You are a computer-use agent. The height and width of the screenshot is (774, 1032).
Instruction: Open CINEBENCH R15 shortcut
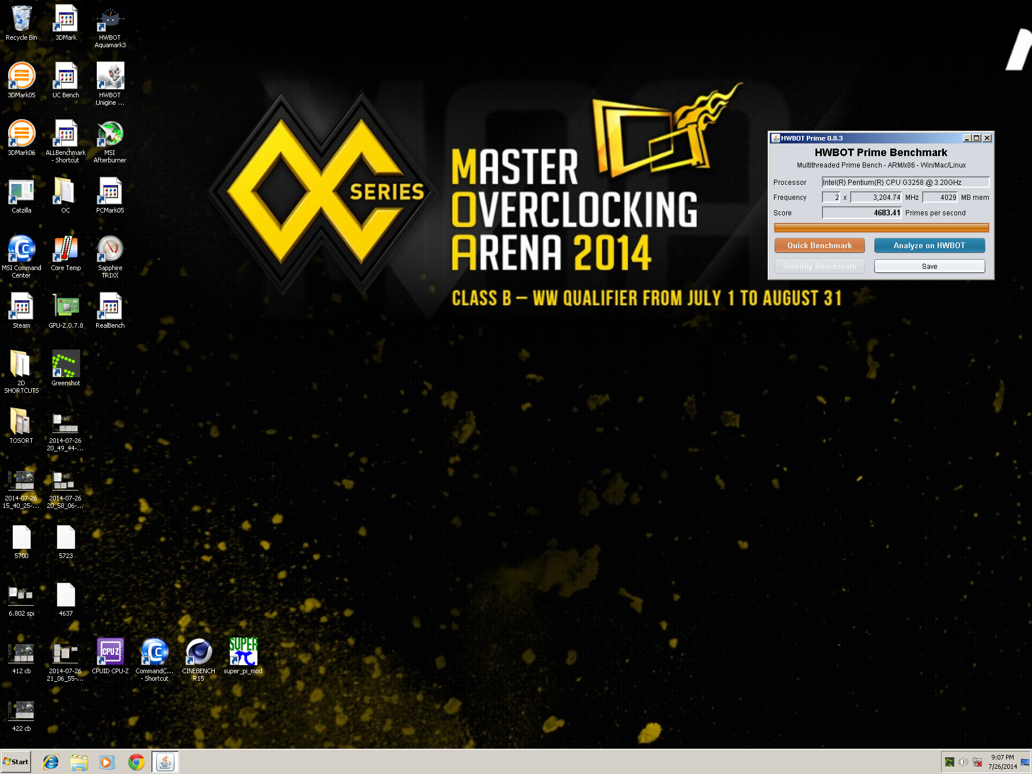pos(199,660)
